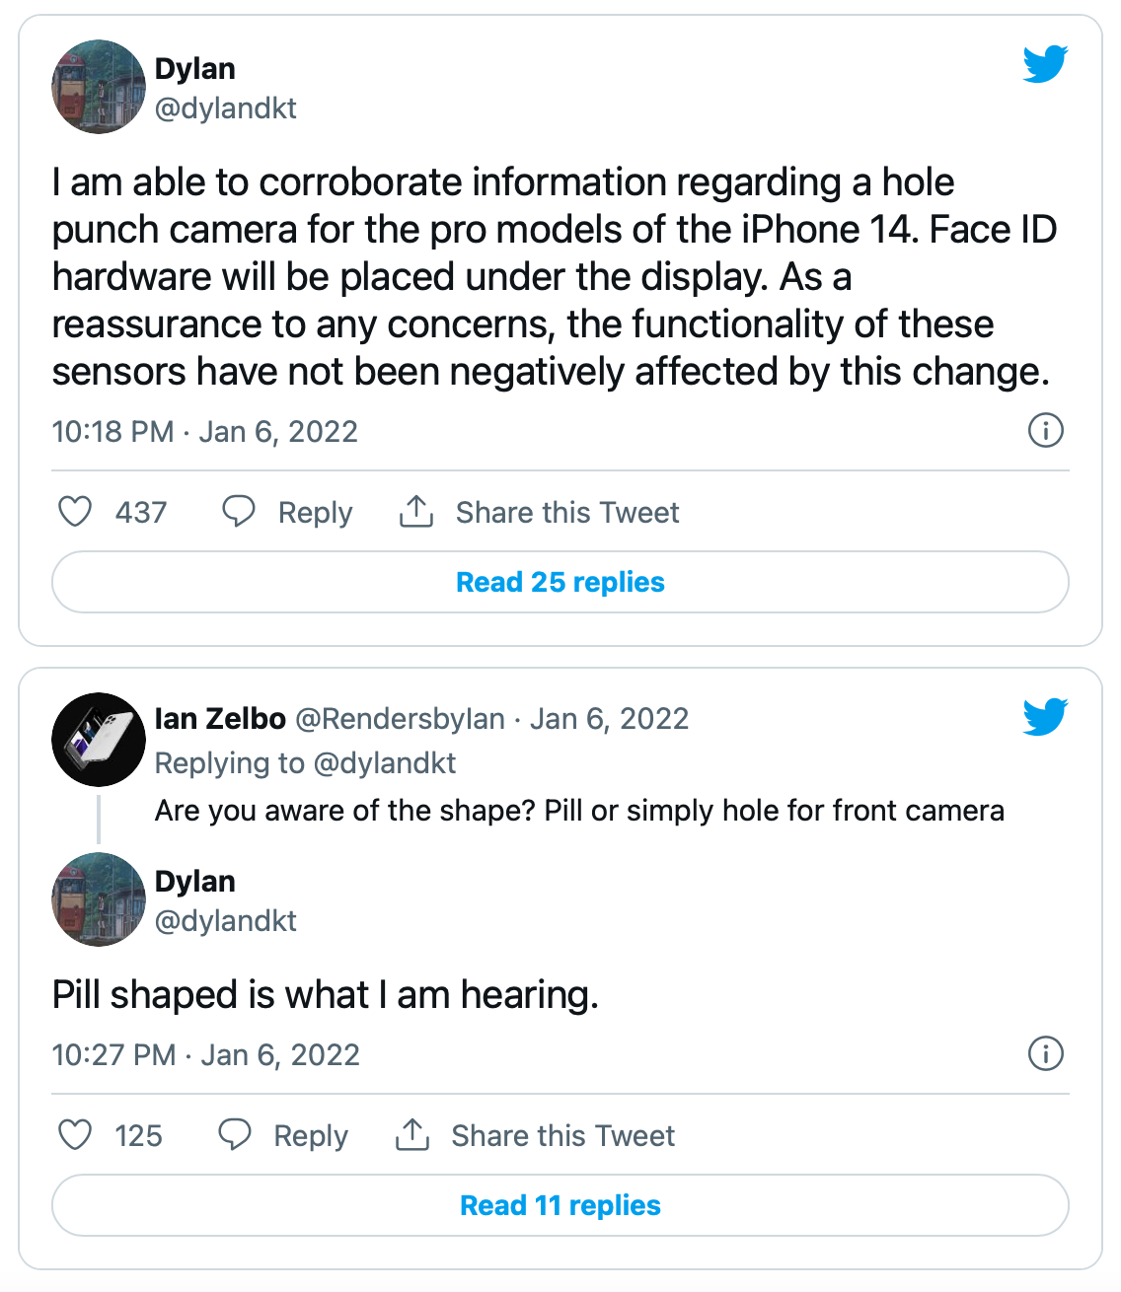Open Dylan's avatar on the first tweet
This screenshot has height=1292, width=1121.
click(99, 87)
